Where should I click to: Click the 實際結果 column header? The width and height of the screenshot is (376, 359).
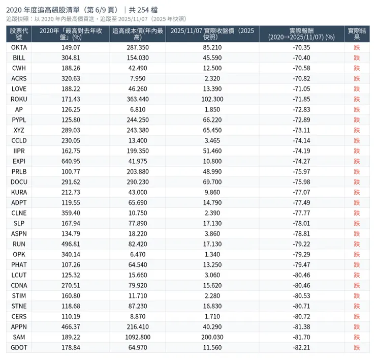[x=357, y=34]
